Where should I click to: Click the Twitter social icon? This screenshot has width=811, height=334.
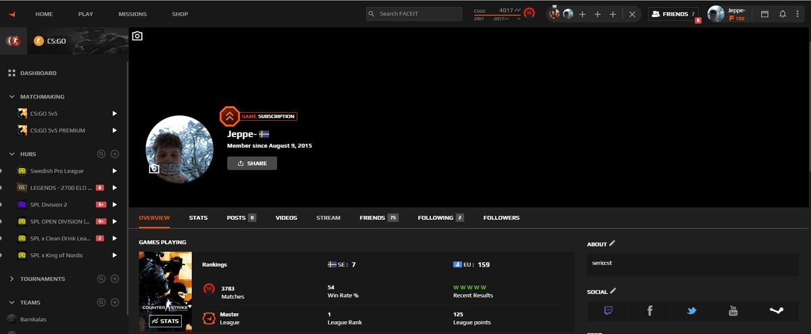(x=691, y=311)
